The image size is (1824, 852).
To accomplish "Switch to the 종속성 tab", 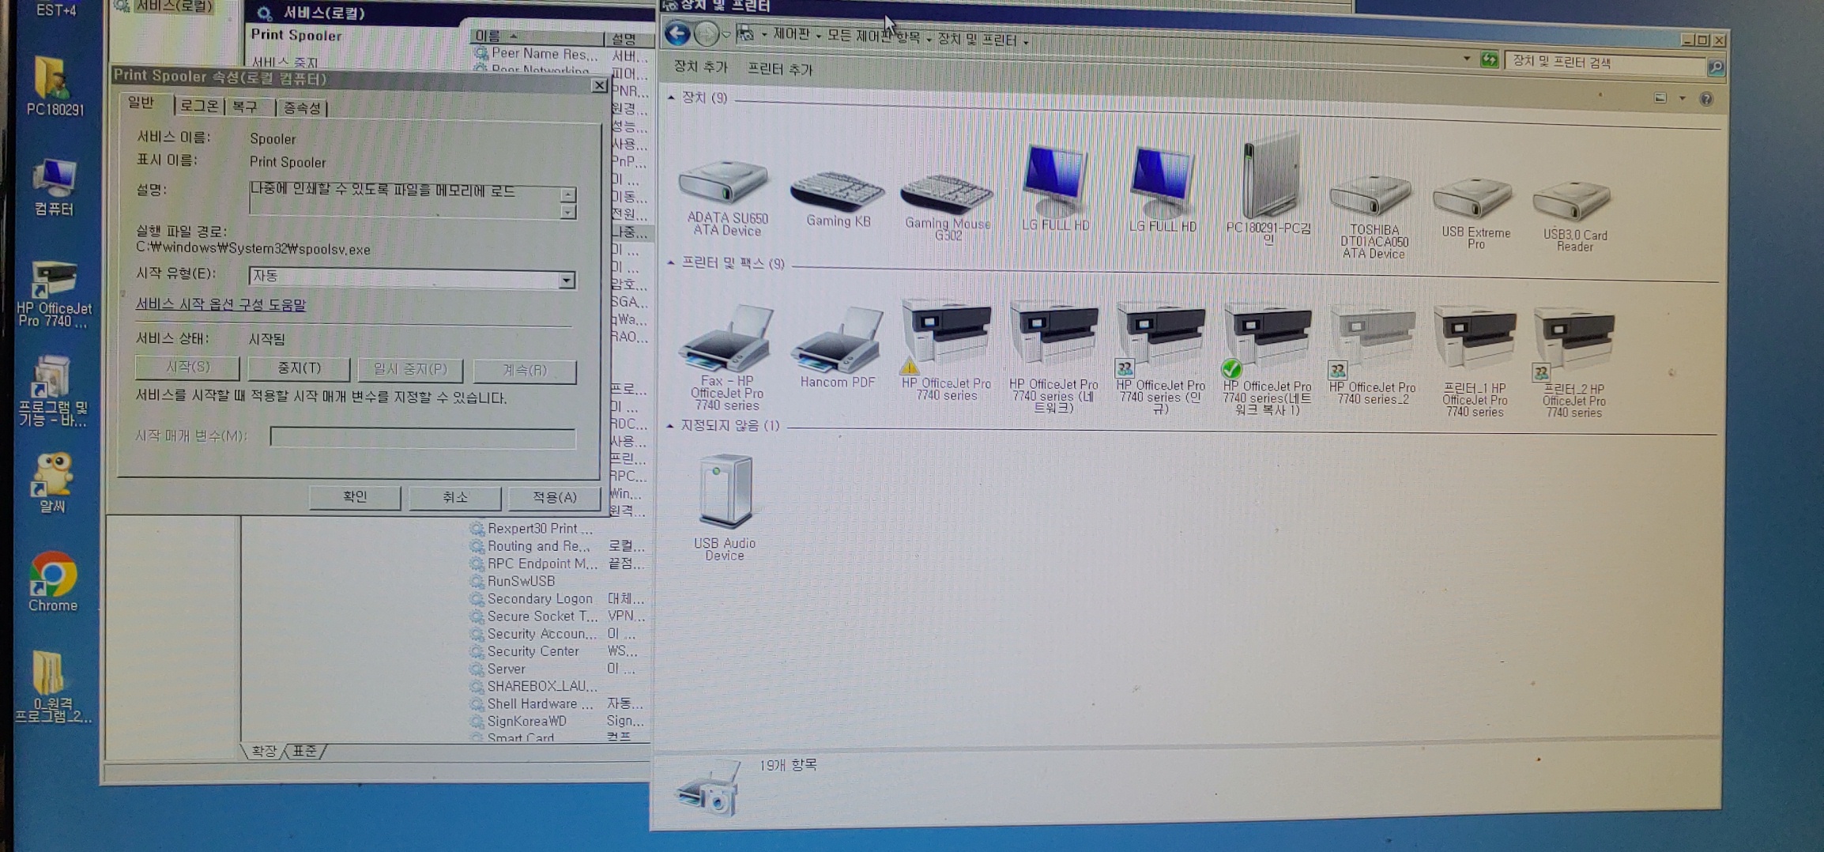I will (303, 108).
